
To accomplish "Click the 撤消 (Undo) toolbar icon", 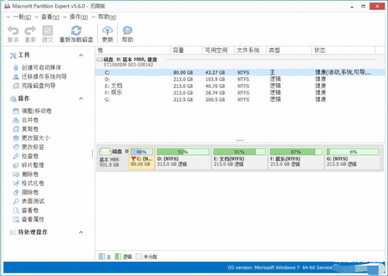I will [13, 31].
